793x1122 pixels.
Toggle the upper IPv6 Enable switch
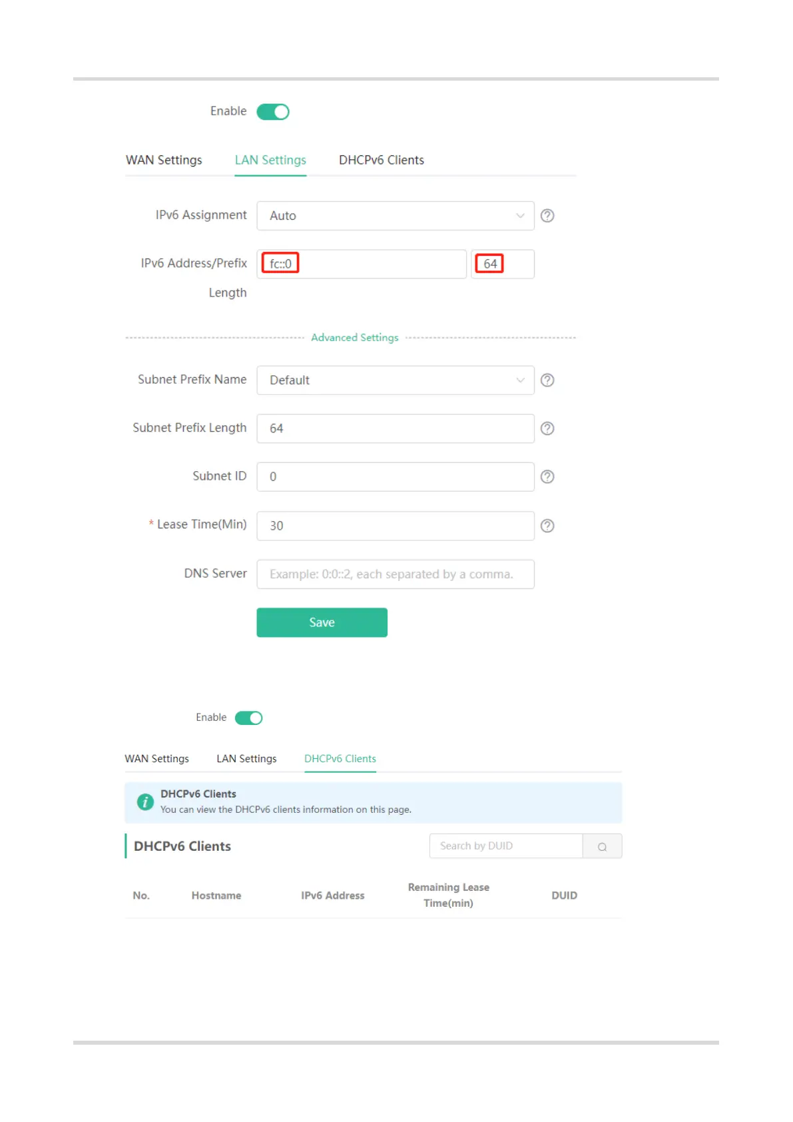point(273,112)
